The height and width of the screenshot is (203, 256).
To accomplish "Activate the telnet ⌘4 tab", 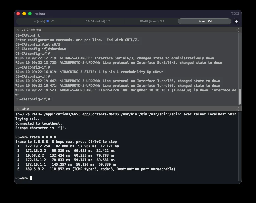I will (x=204, y=21).
